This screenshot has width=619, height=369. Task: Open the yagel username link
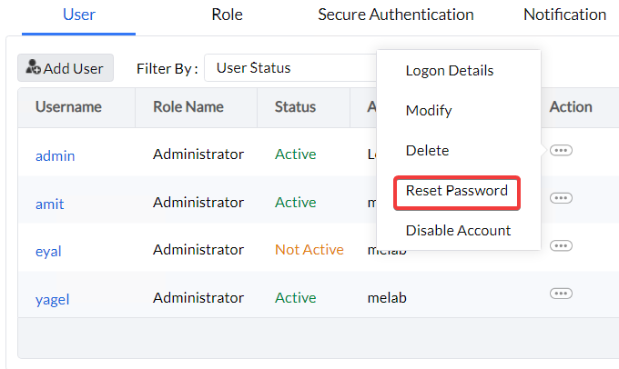[52, 298]
